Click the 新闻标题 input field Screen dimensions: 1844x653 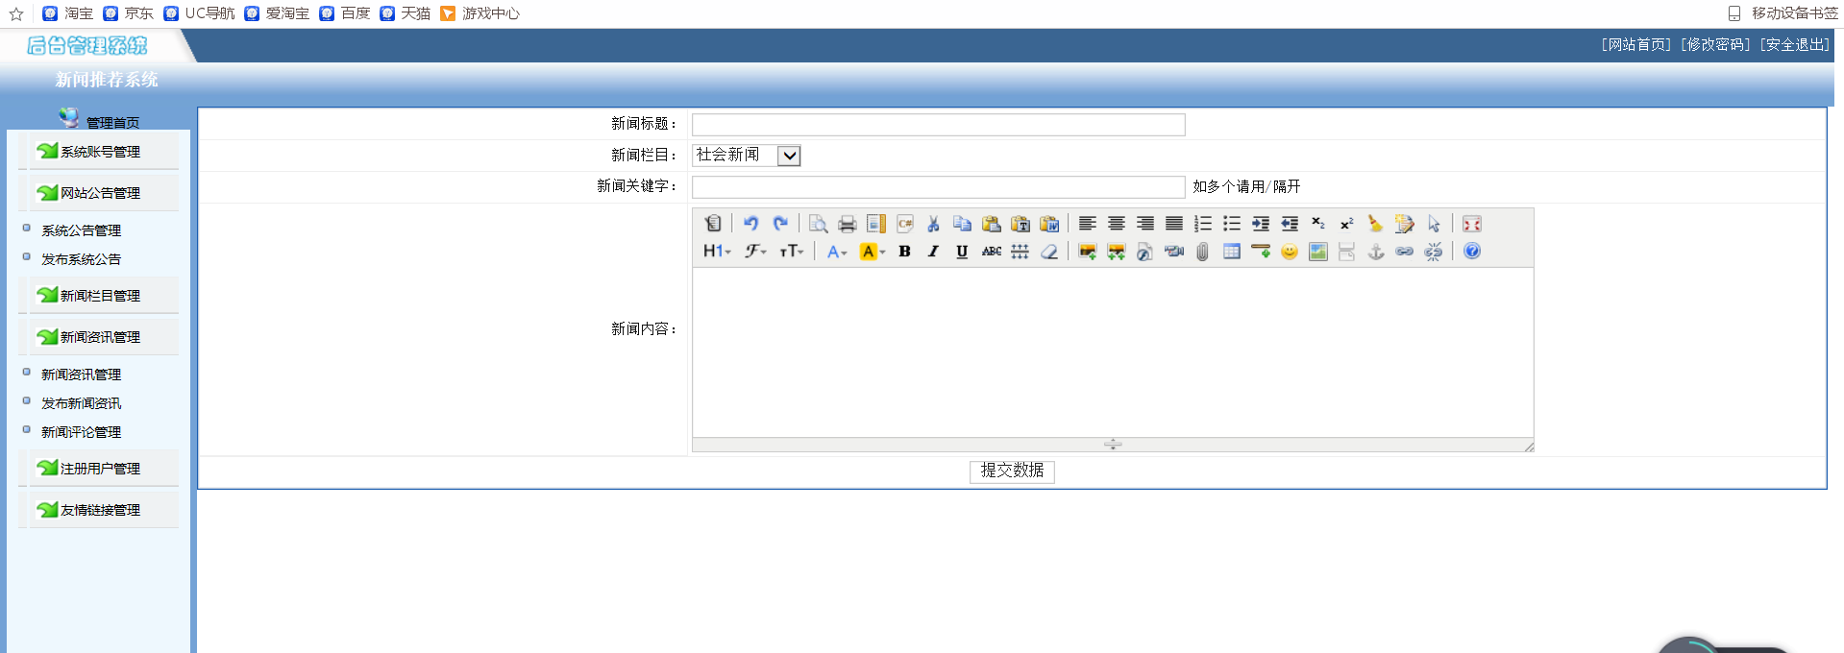point(939,125)
